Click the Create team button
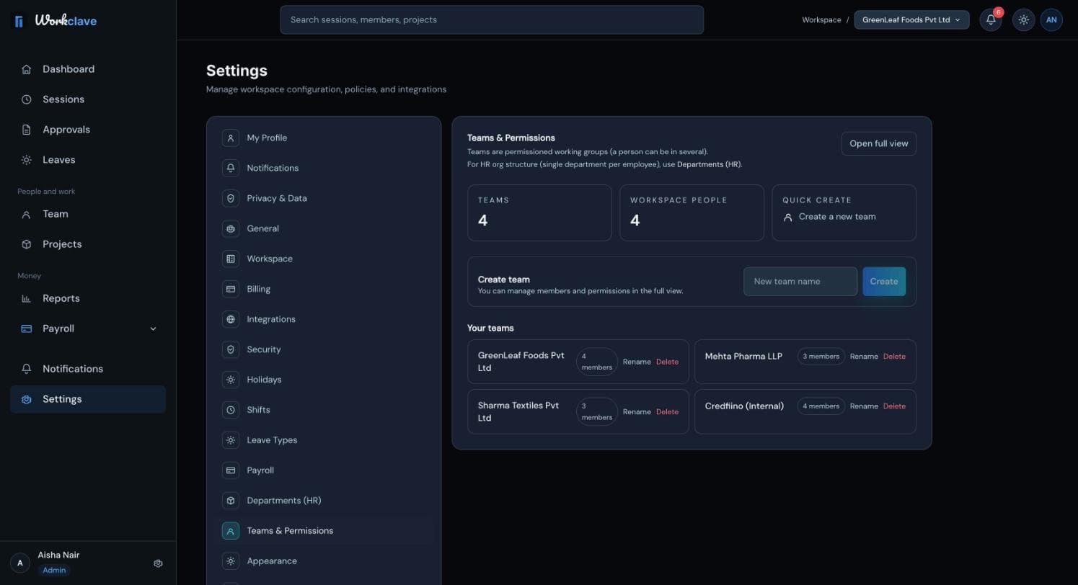The width and height of the screenshot is (1078, 585). point(884,282)
